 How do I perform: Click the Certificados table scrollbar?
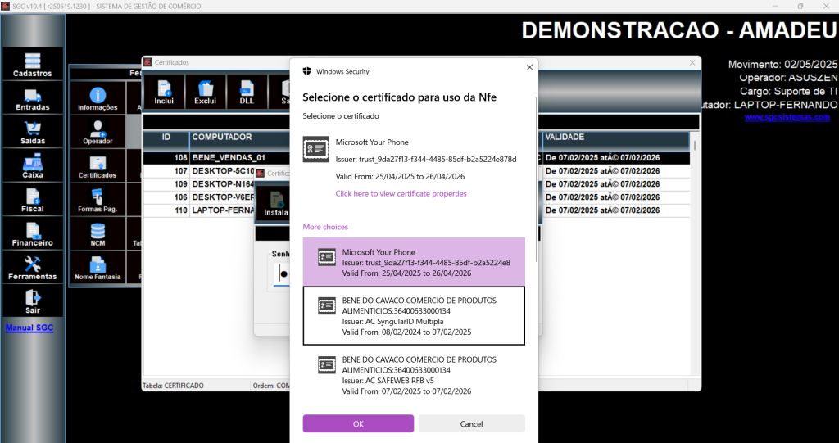point(695,144)
